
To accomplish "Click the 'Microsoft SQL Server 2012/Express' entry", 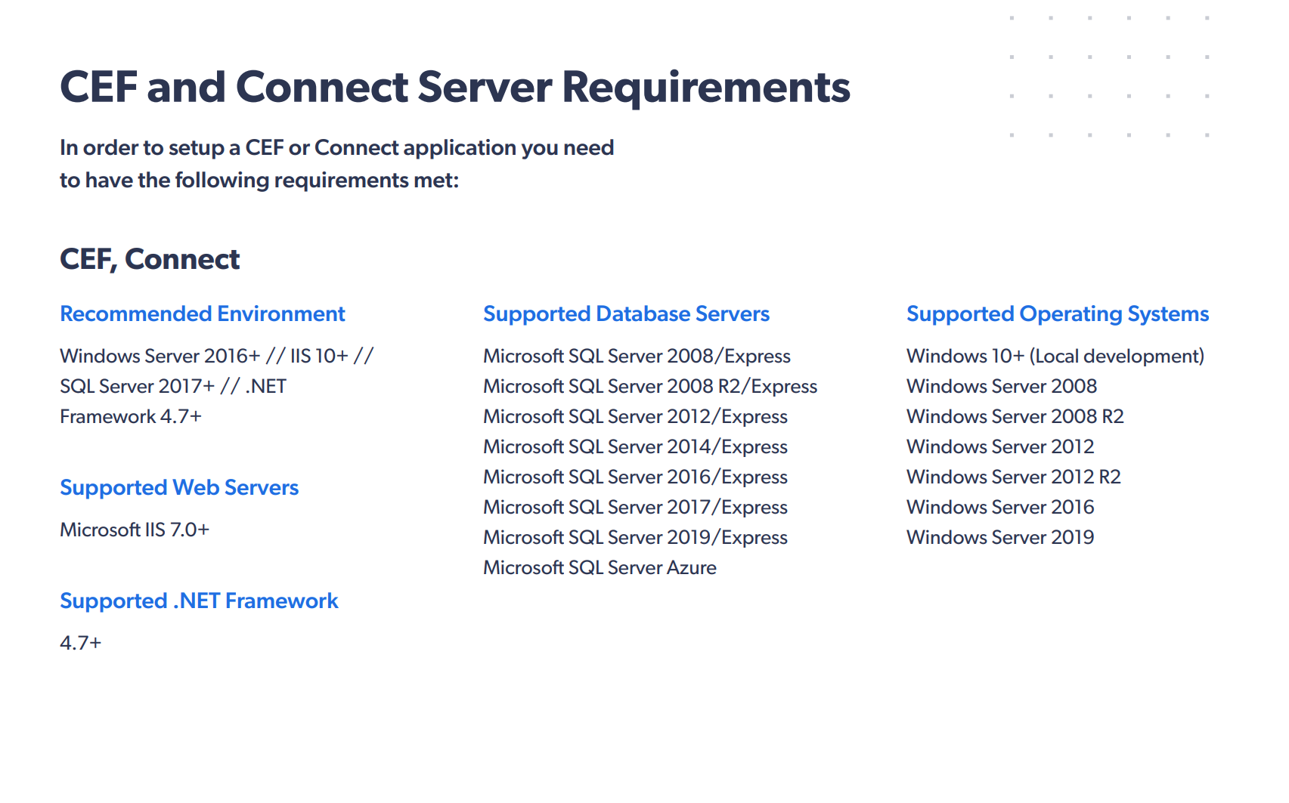I will pyautogui.click(x=635, y=416).
